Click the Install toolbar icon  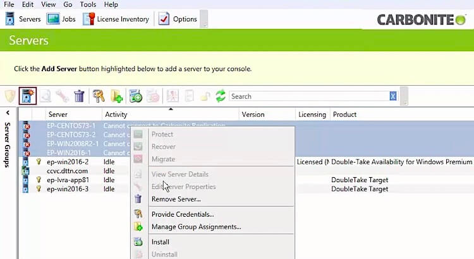136,96
